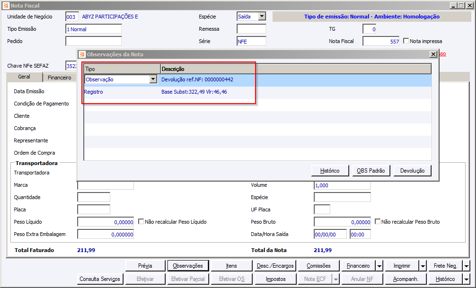Toggle the Nota impressa checkbox
This screenshot has width=476, height=288.
pos(406,41)
